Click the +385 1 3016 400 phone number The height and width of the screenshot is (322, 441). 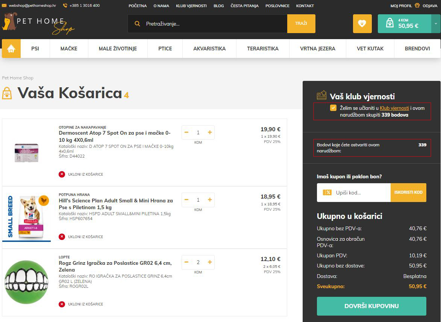[x=85, y=5]
